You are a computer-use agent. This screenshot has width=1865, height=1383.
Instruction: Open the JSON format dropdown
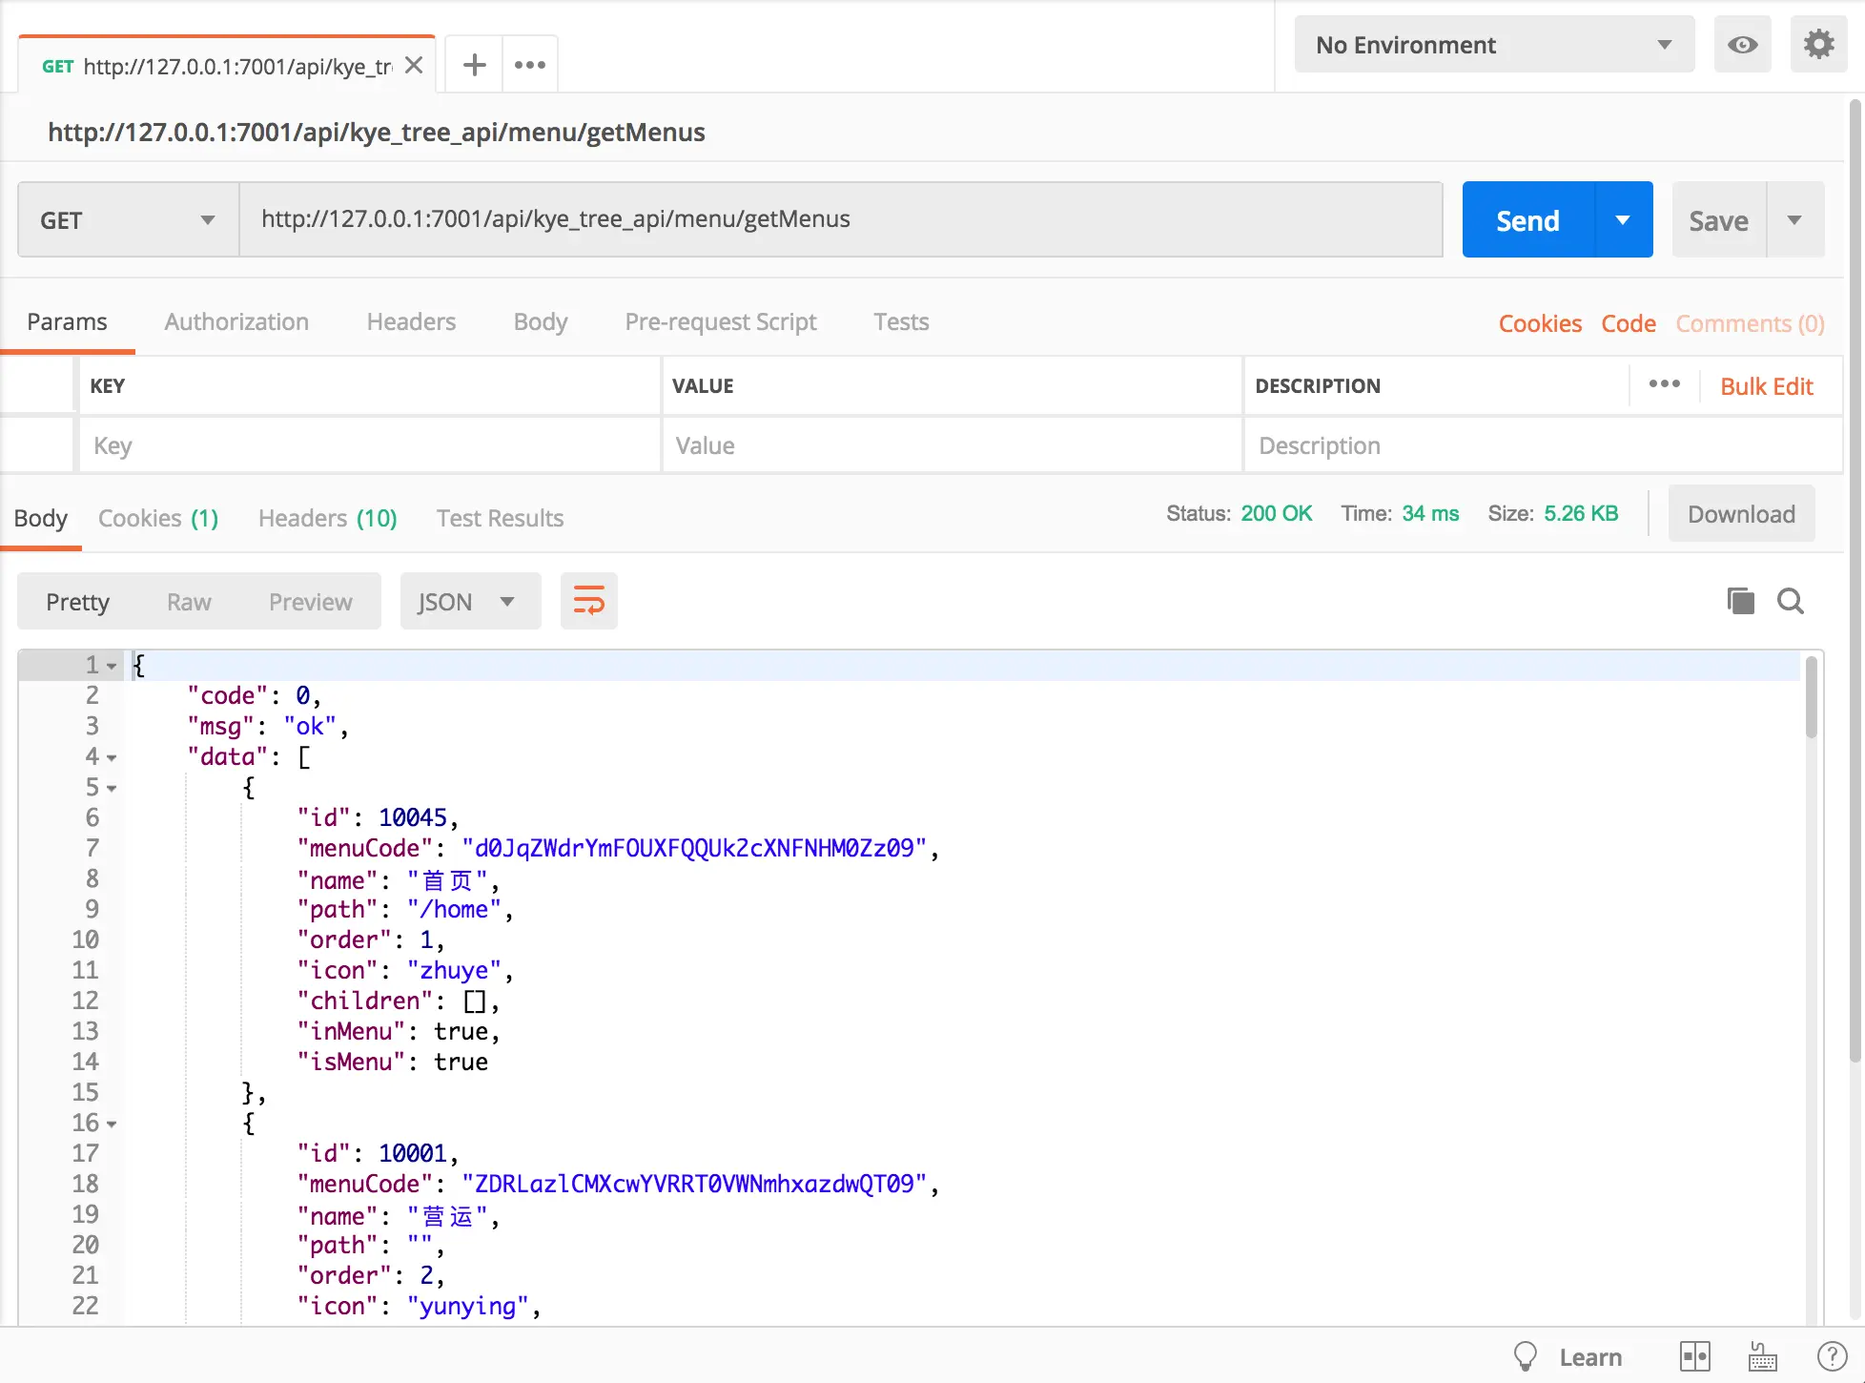(x=470, y=602)
